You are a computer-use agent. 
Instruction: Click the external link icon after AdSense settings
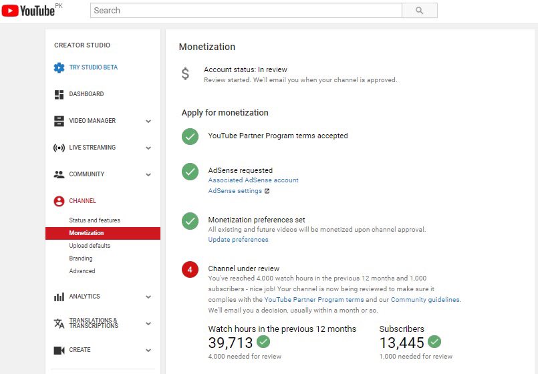coord(267,191)
